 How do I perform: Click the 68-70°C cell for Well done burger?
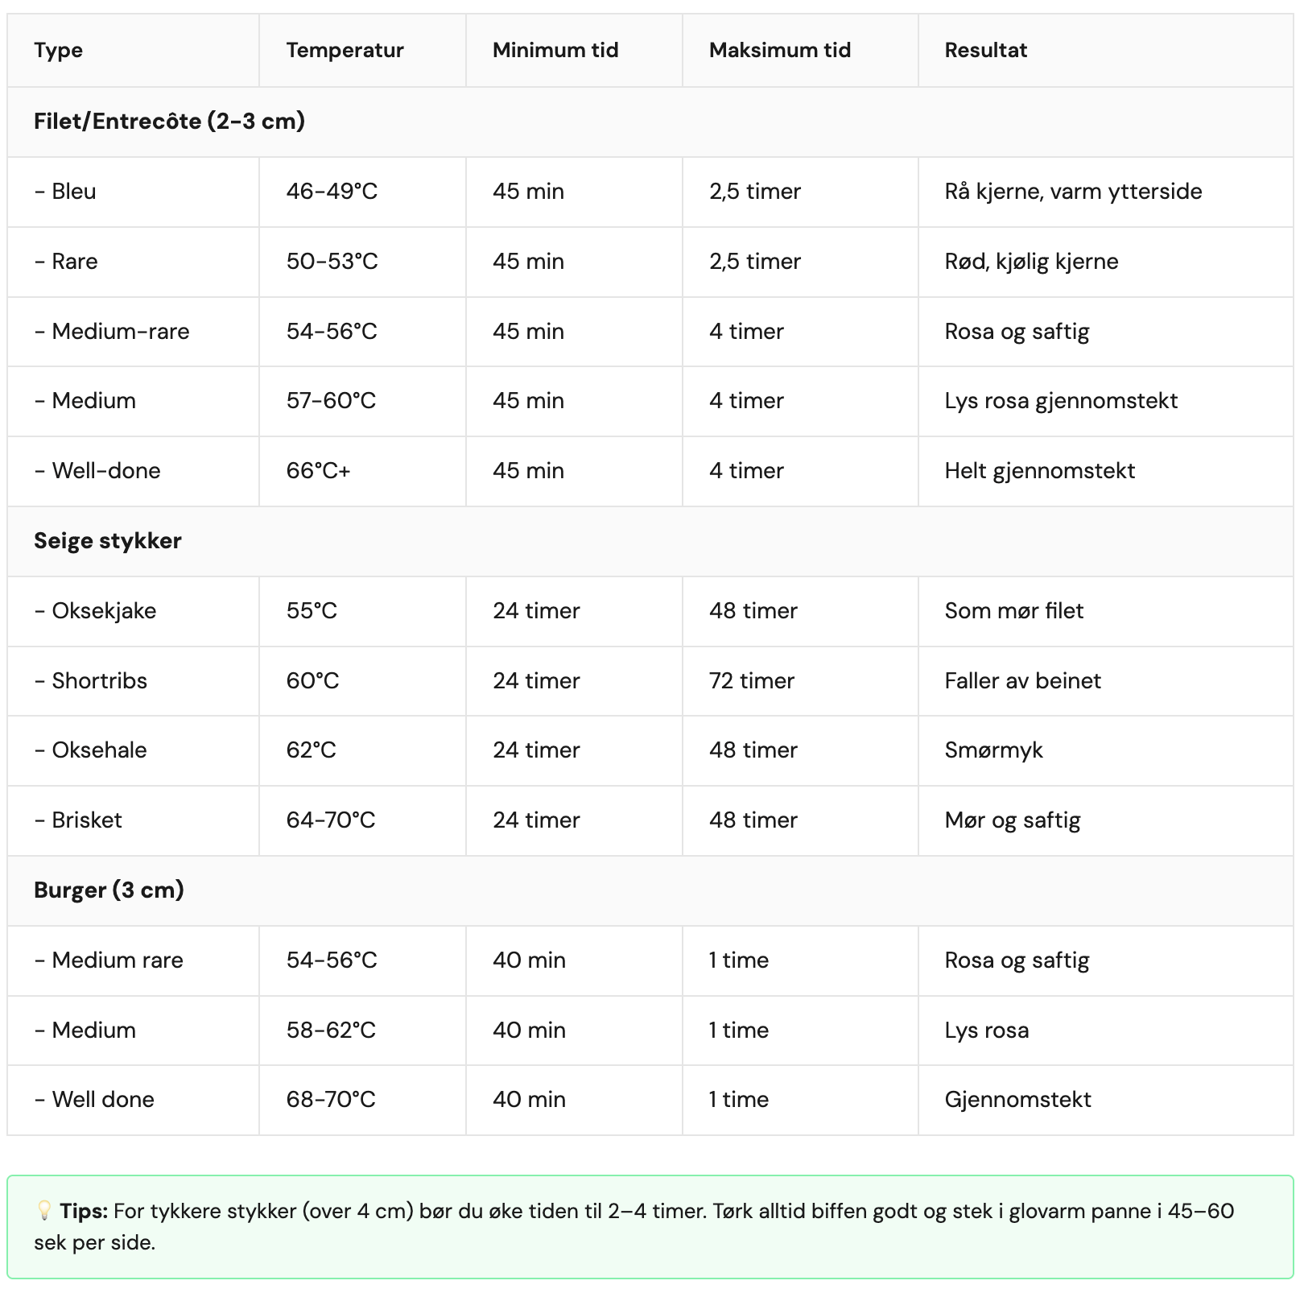click(331, 1099)
